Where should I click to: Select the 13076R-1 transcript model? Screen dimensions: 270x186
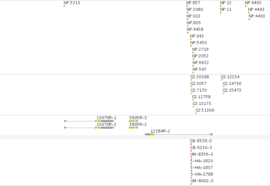(x=89, y=121)
